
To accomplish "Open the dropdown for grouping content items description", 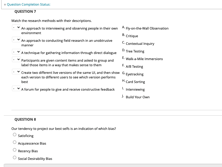I will click(16, 59).
